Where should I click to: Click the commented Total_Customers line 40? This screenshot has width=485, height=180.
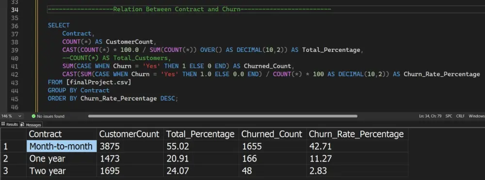click(116, 58)
